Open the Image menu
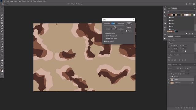This screenshot has height=110, width=196. 12,1
